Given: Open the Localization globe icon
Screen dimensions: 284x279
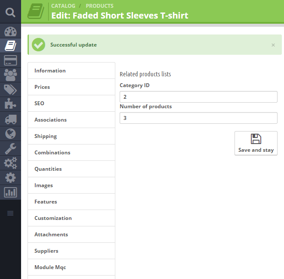Looking at the screenshot, I should click(x=10, y=133).
